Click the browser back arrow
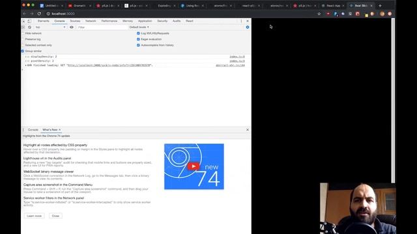This screenshot has width=417, height=234. pyautogui.click(x=25, y=14)
